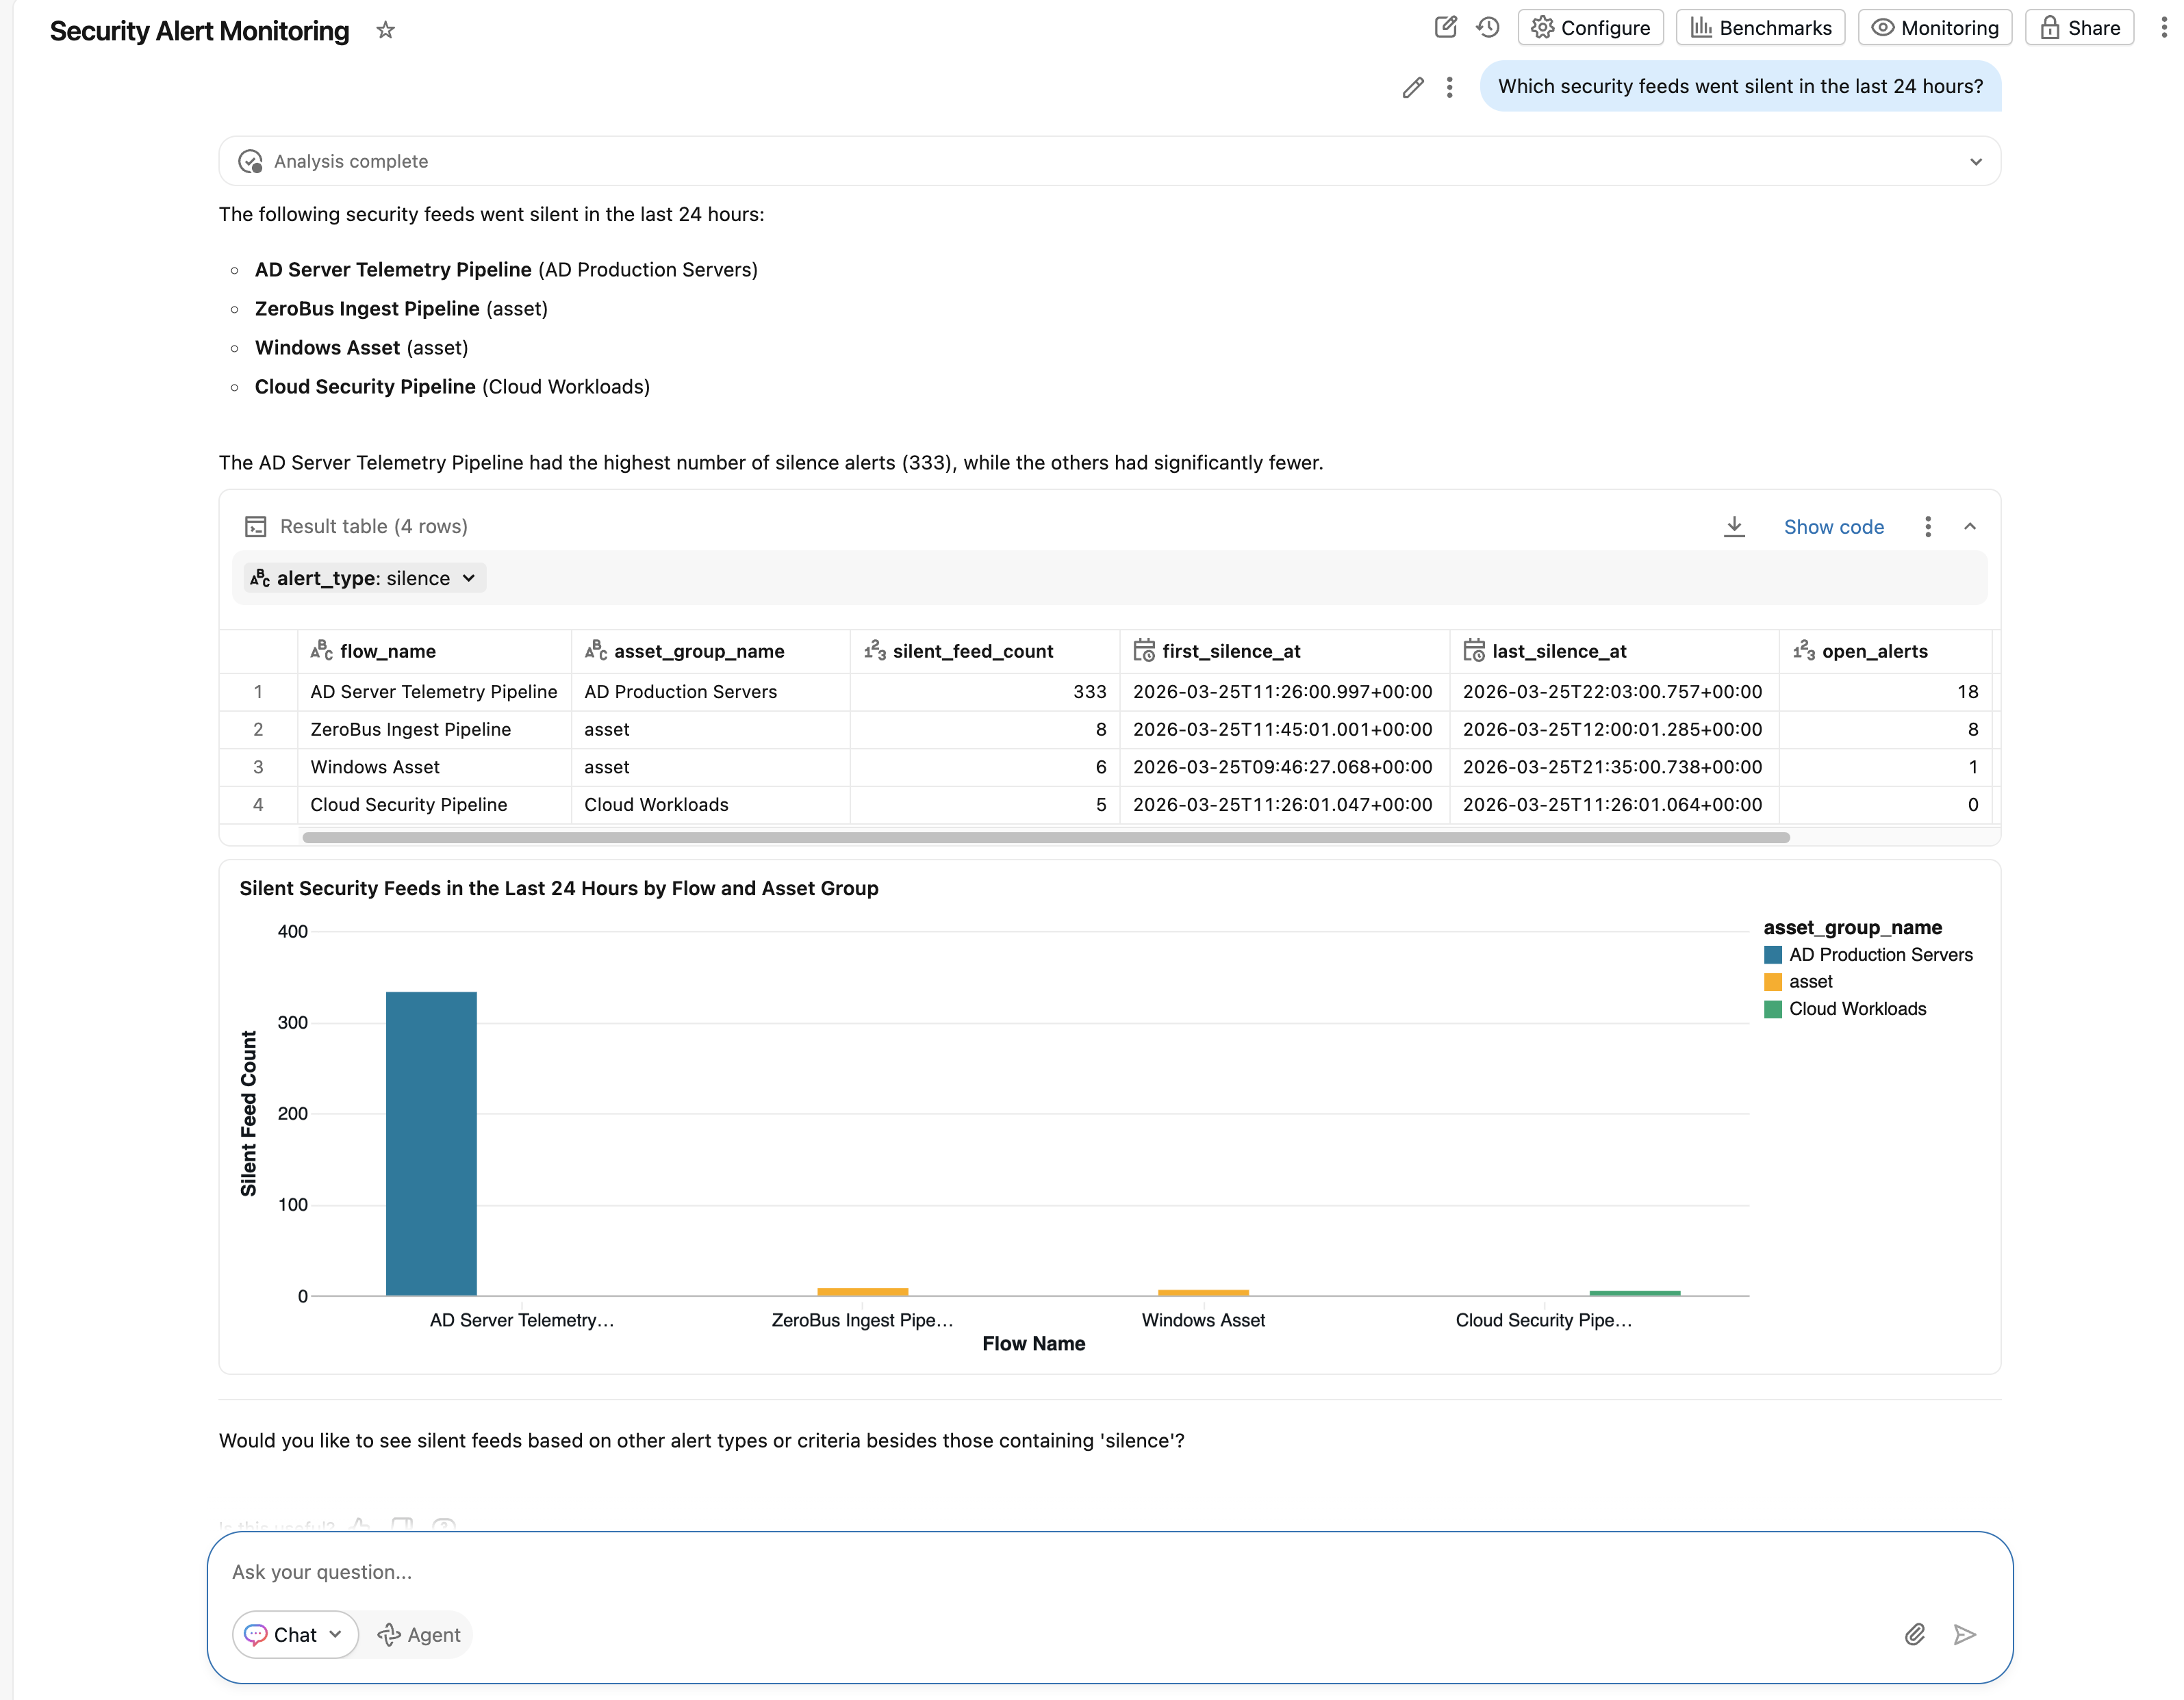Click row number 3 in the table
This screenshot has width=2184, height=1700.
(x=258, y=768)
